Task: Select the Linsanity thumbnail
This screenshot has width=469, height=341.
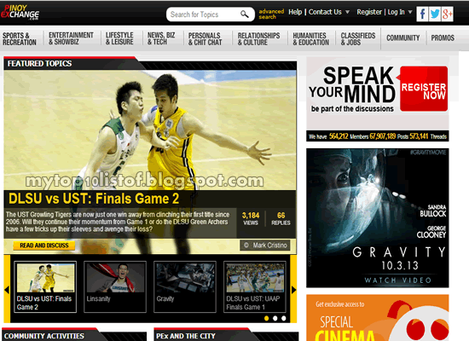Action: (115, 286)
